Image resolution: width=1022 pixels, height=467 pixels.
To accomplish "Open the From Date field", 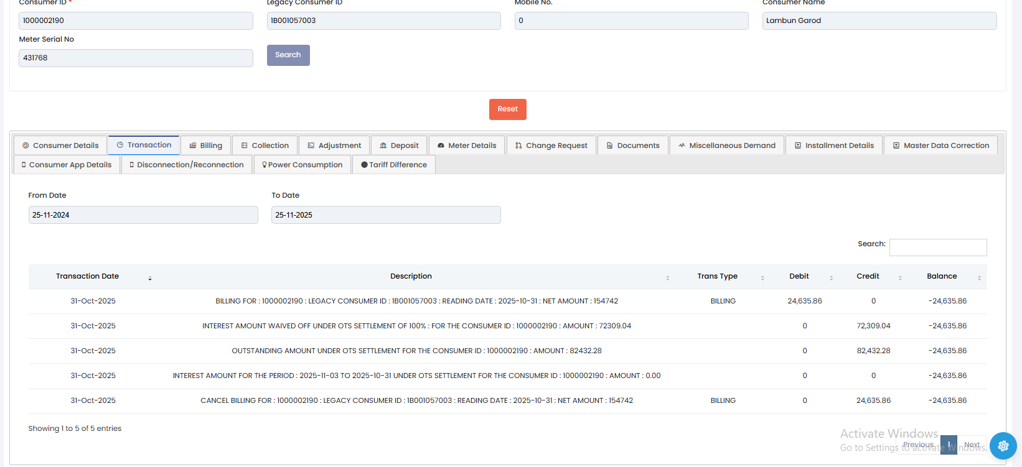I will 143,215.
